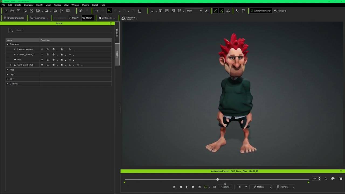The width and height of the screenshot is (345, 194).
Task: Click the Save project icon
Action: click(18, 11)
